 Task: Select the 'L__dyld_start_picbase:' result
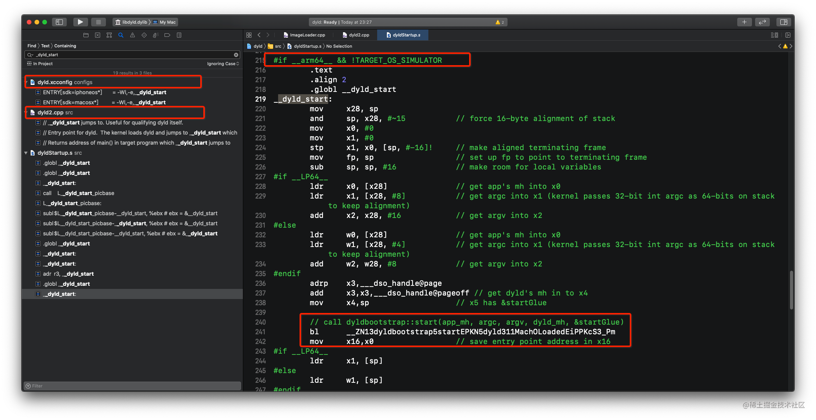(132, 203)
